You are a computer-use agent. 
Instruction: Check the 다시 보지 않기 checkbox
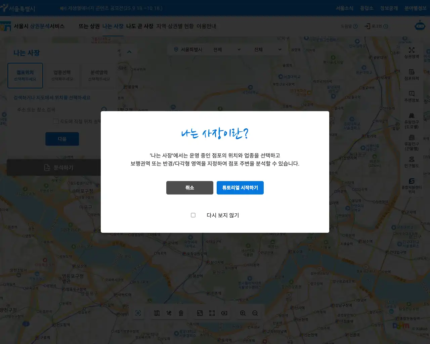pyautogui.click(x=193, y=215)
